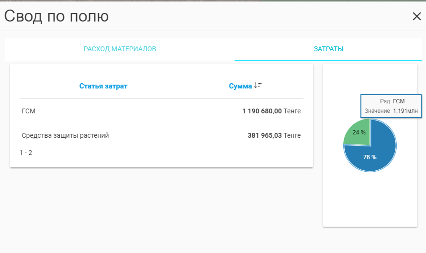426x253 pixels.
Task: Select the Затраты tab
Action: pyautogui.click(x=328, y=49)
